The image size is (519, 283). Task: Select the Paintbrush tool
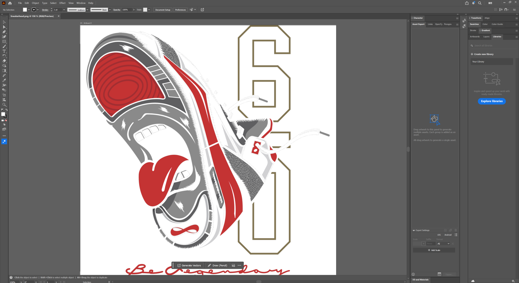[x=4, y=46]
